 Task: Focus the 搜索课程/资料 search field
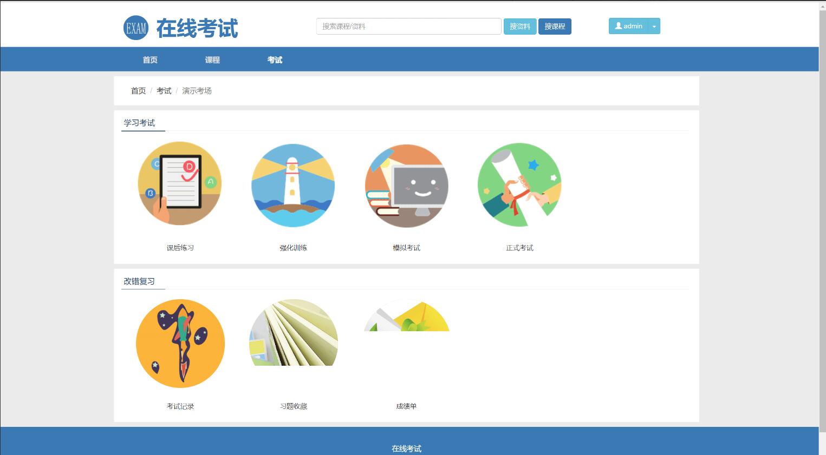click(x=408, y=27)
